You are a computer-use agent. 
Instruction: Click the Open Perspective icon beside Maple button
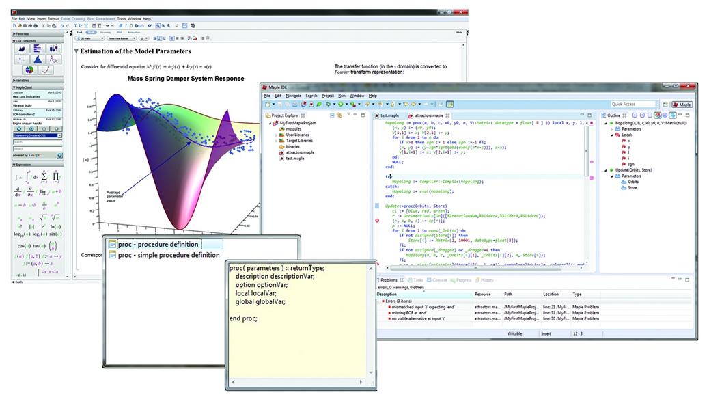pyautogui.click(x=665, y=105)
